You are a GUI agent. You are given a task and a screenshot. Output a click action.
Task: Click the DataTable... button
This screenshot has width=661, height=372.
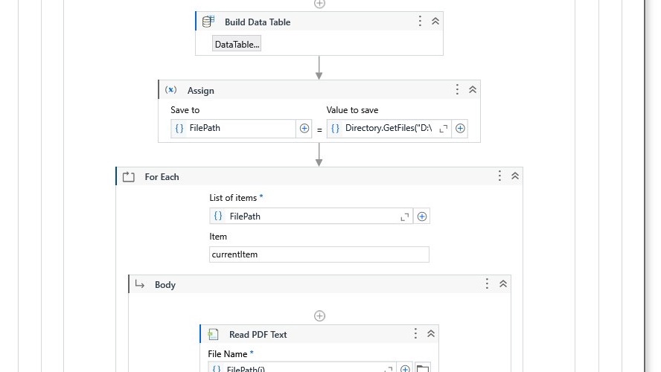pyautogui.click(x=237, y=44)
